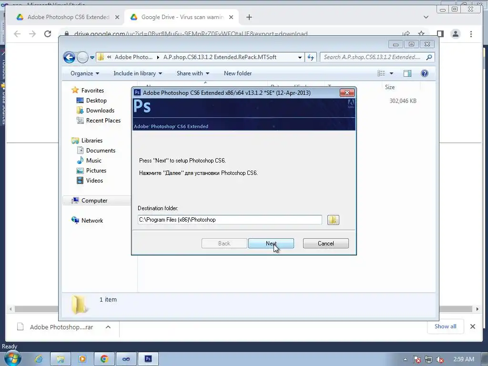
Task: Change view icon in Explorer toolbar
Action: tap(381, 73)
